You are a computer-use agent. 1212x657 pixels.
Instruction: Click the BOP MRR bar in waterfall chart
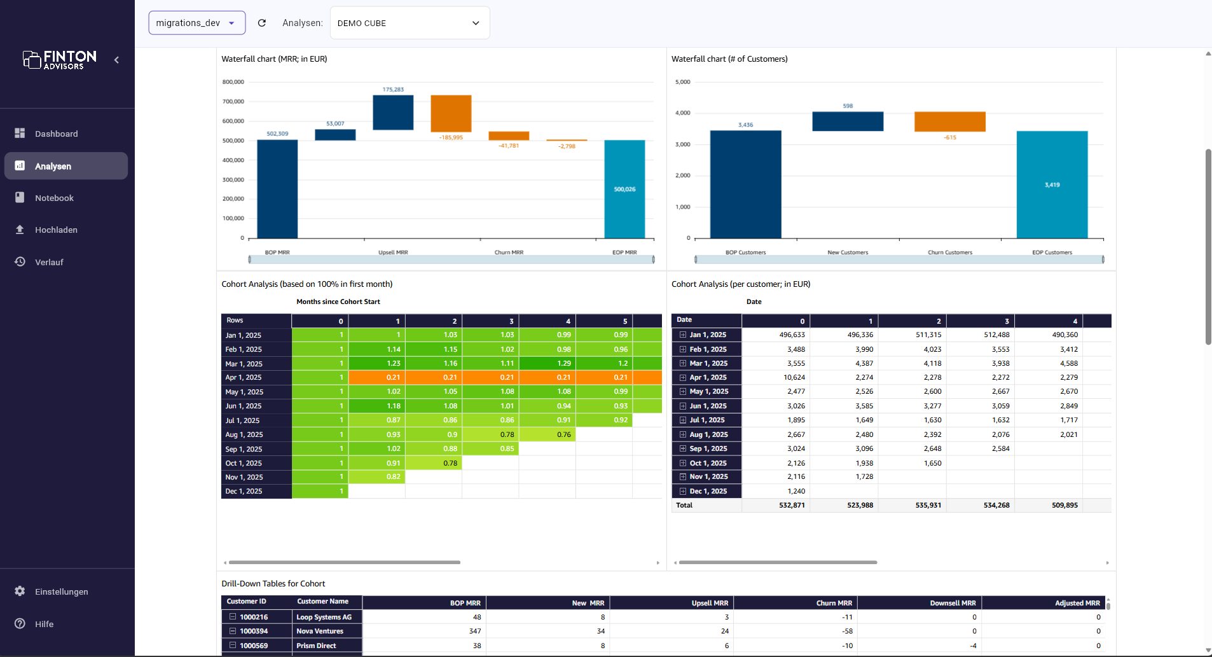277,189
